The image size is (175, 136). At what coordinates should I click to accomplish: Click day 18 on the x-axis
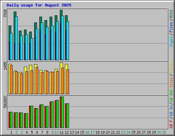point(97,132)
